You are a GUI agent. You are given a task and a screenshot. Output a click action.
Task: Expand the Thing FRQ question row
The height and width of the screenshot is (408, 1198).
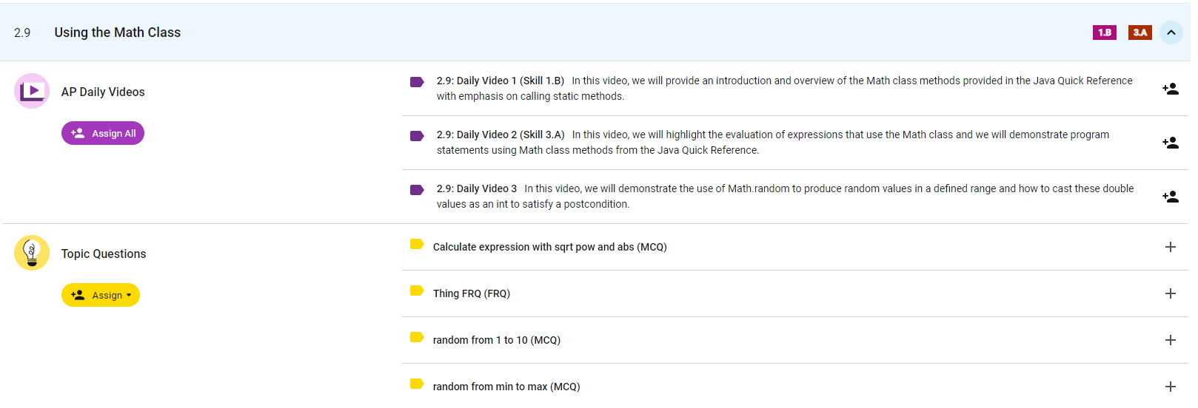1170,293
